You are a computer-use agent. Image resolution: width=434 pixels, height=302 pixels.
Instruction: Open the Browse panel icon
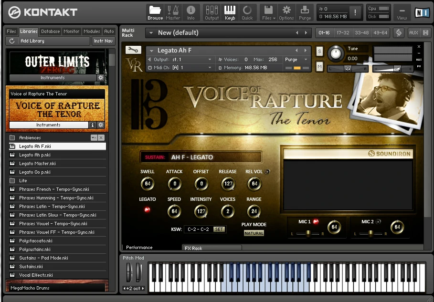(x=155, y=13)
